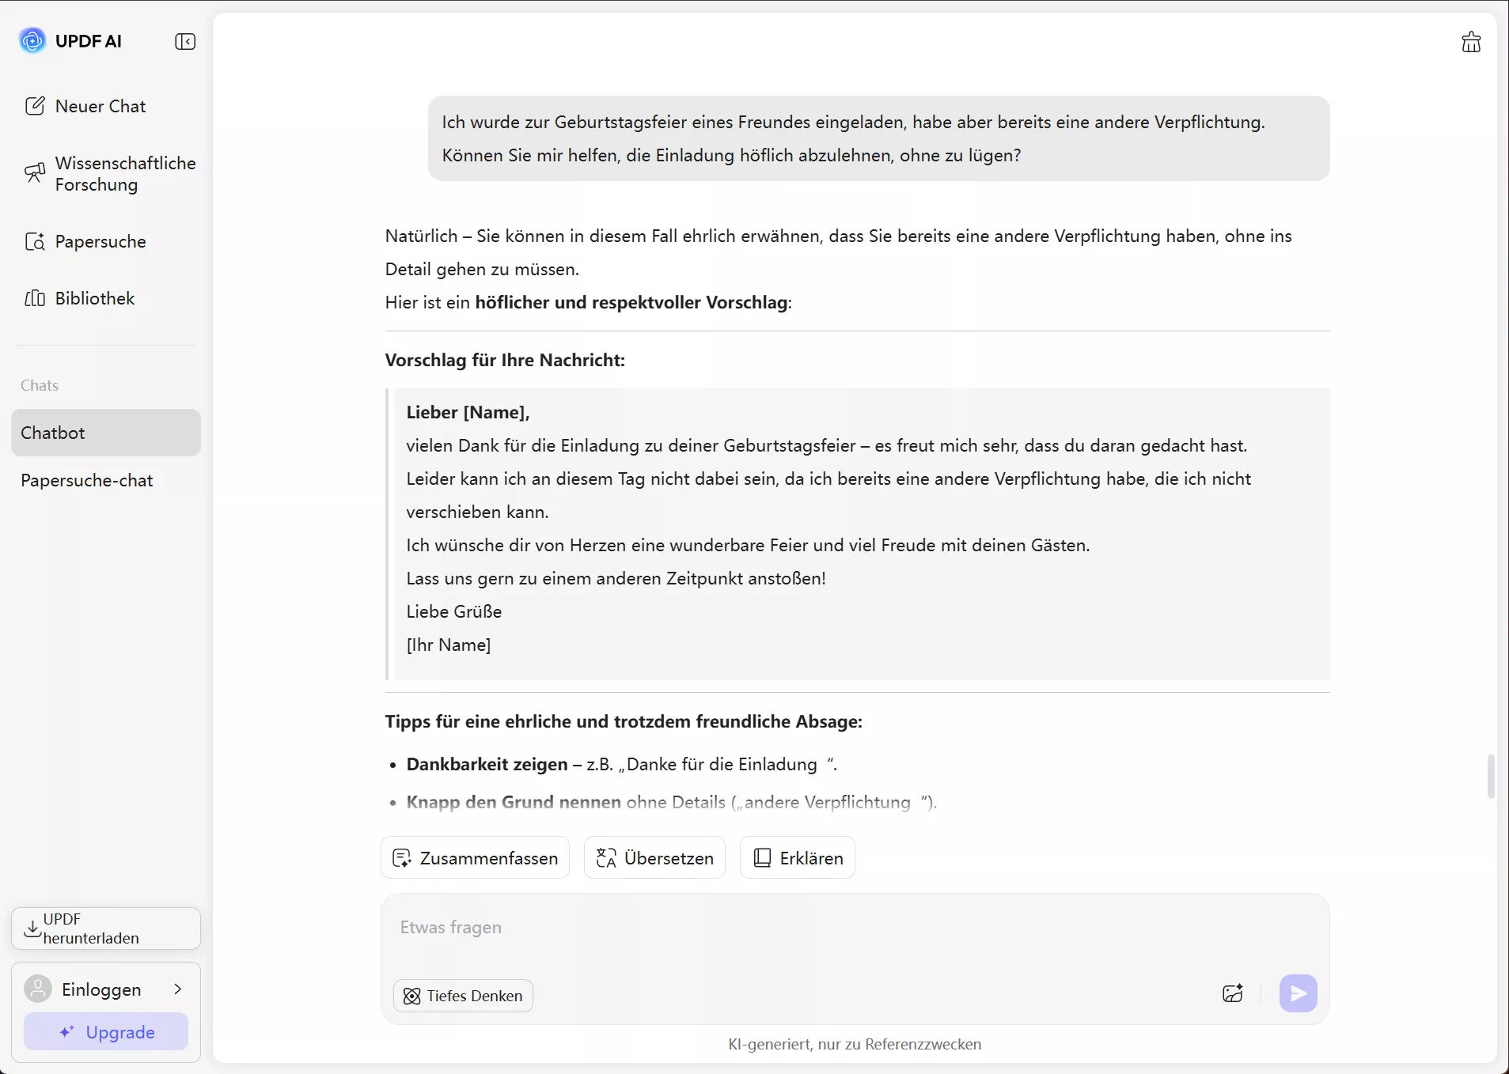This screenshot has height=1074, width=1509.
Task: Open the Übersetzen dropdown option
Action: pos(654,857)
